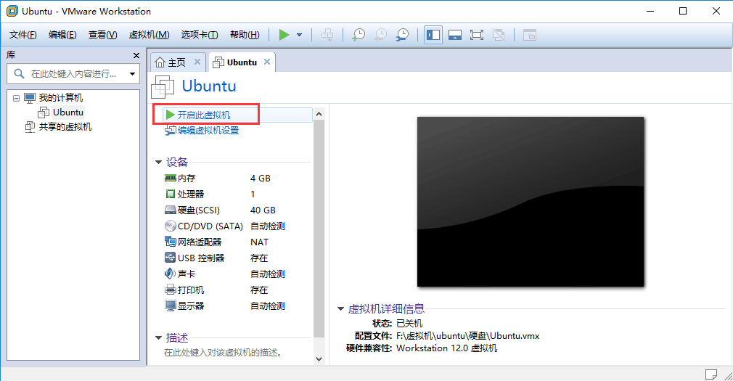Select Ubuntu in the library tree

67,112
